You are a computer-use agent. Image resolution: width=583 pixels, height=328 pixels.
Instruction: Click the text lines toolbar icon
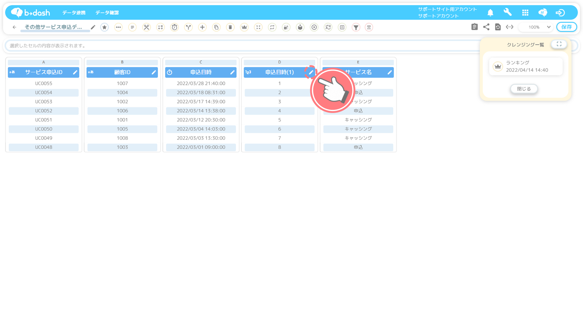click(132, 27)
